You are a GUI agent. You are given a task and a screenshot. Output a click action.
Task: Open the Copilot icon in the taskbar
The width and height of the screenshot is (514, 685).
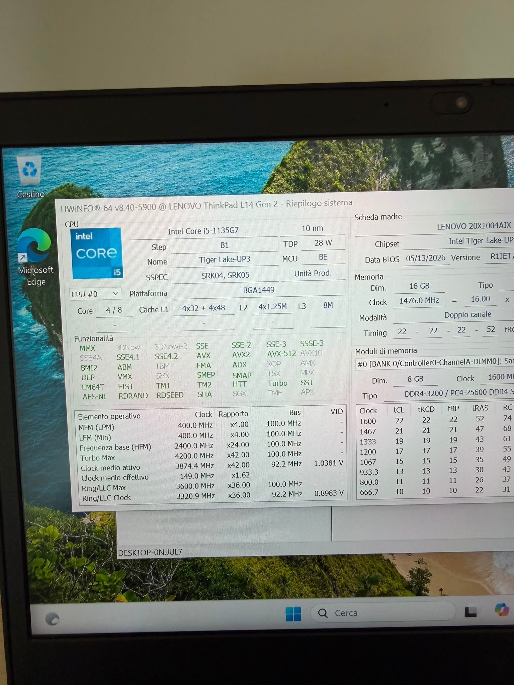[502, 609]
